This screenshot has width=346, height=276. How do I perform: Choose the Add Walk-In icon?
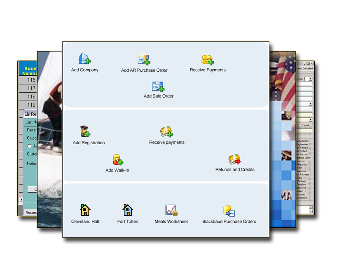pyautogui.click(x=118, y=159)
